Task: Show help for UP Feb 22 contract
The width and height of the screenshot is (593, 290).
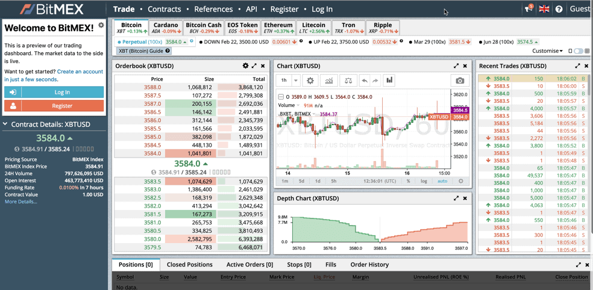Action: coord(401,41)
